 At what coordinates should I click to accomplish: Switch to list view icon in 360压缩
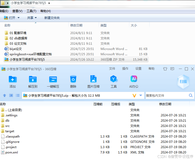pos(18,95)
